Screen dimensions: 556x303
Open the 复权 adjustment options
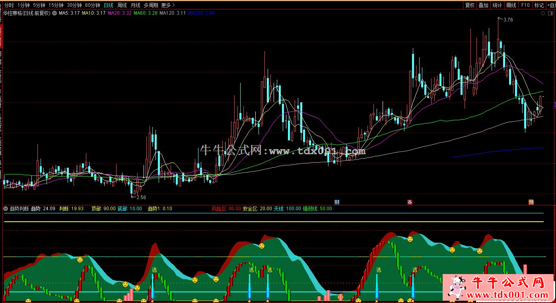[x=470, y=5]
